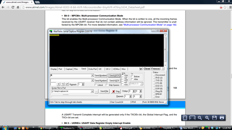
Task: Click the fit-to-page icon in PDF toolbar
Action: click(185, 118)
